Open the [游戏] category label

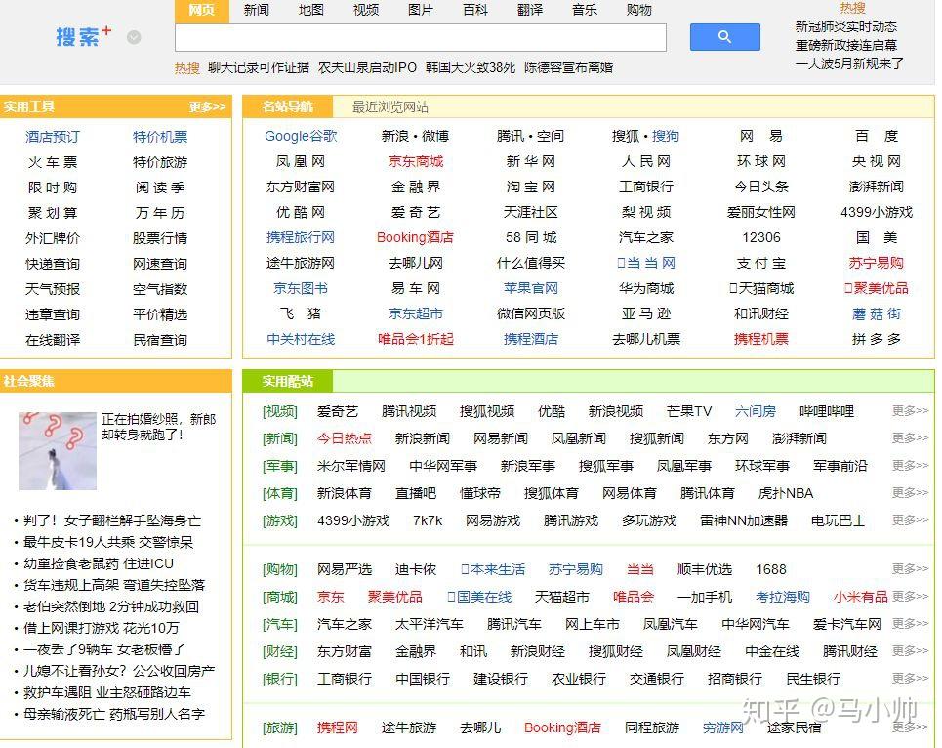280,520
